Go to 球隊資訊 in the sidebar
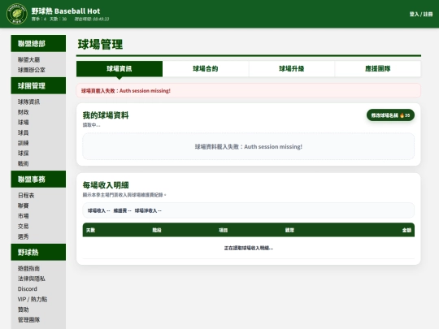Viewport: 439px width, 329px height. click(x=28, y=102)
